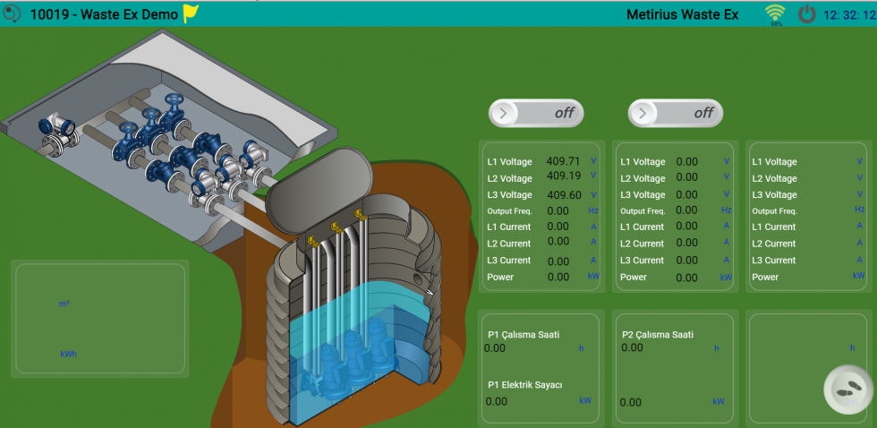The image size is (877, 428).
Task: Click the footprints button in bottom-right corner
Action: [x=847, y=390]
